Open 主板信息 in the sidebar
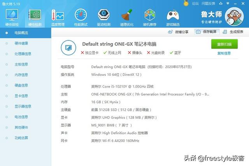249x166 pixels. (21, 64)
